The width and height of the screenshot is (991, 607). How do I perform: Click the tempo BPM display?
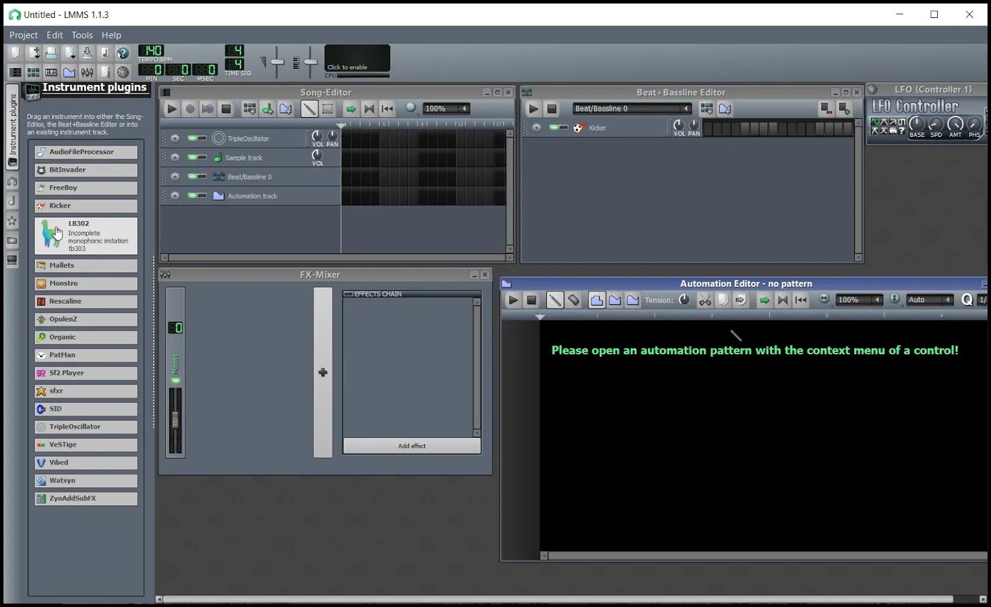coord(151,51)
